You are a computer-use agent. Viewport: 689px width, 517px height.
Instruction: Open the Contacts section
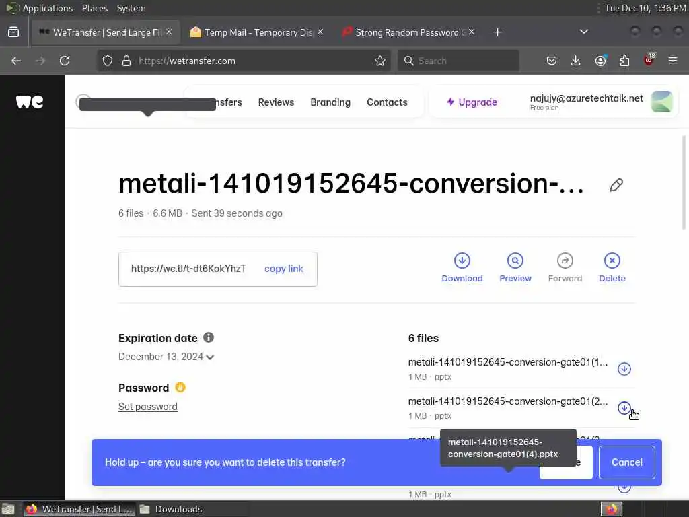pyautogui.click(x=387, y=102)
